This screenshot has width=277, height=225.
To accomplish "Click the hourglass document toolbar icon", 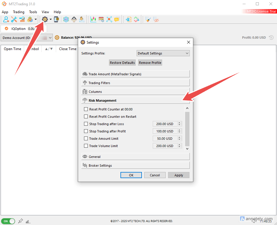I will pos(129,19).
